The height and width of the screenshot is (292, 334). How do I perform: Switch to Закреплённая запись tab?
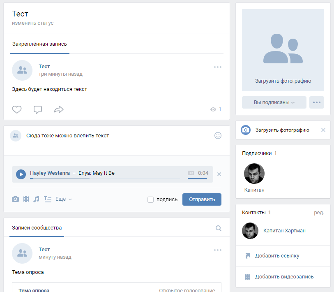39,44
